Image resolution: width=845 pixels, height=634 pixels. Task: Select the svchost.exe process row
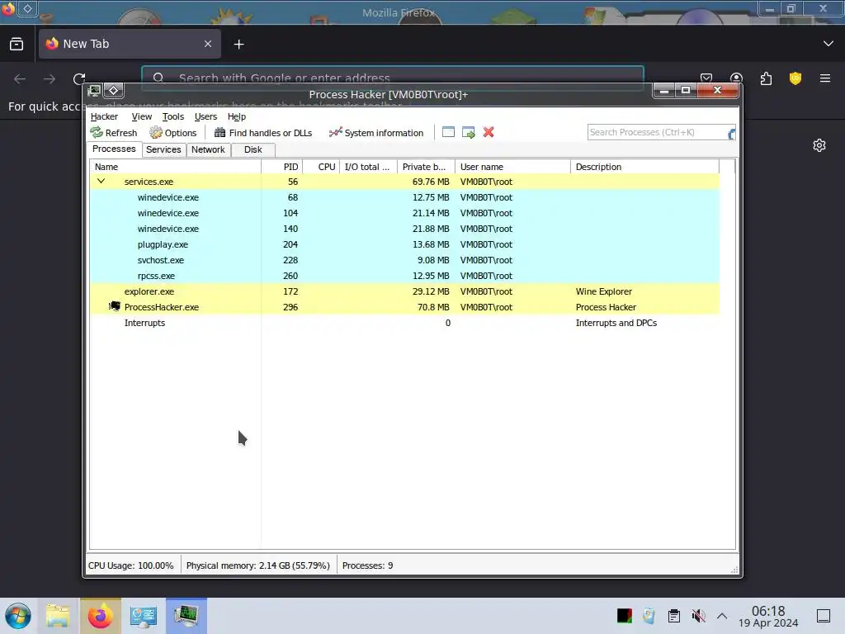[x=404, y=260]
